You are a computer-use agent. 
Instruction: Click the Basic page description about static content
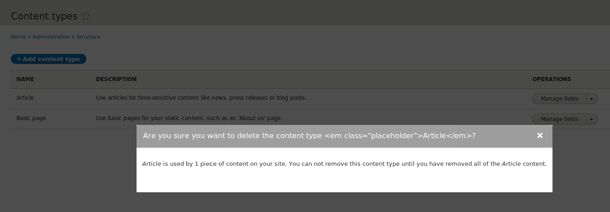point(189,118)
